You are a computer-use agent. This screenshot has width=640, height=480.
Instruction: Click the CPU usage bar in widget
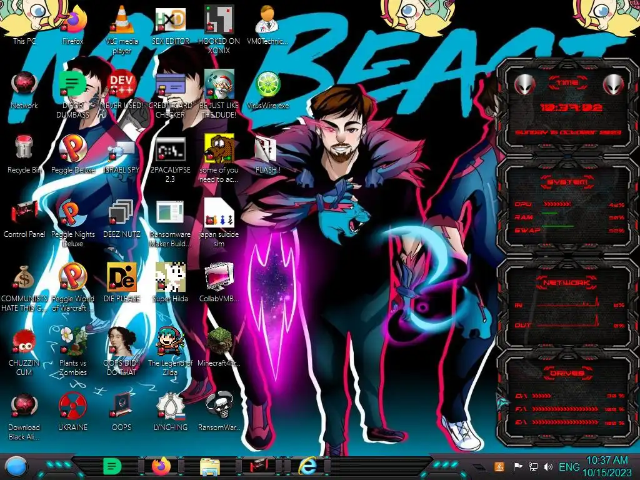pos(557,204)
